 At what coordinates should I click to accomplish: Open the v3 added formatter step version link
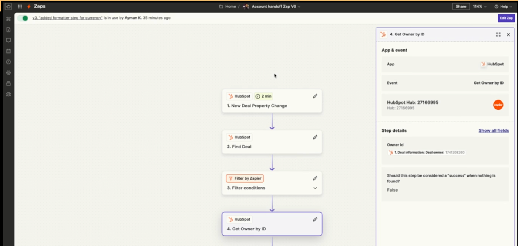point(67,18)
